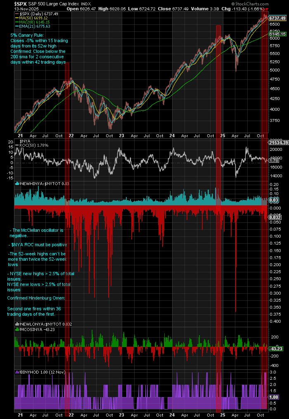
Task: Click 'Confirmed Hindenburg Omen:' annotation
Action: click(x=36, y=298)
